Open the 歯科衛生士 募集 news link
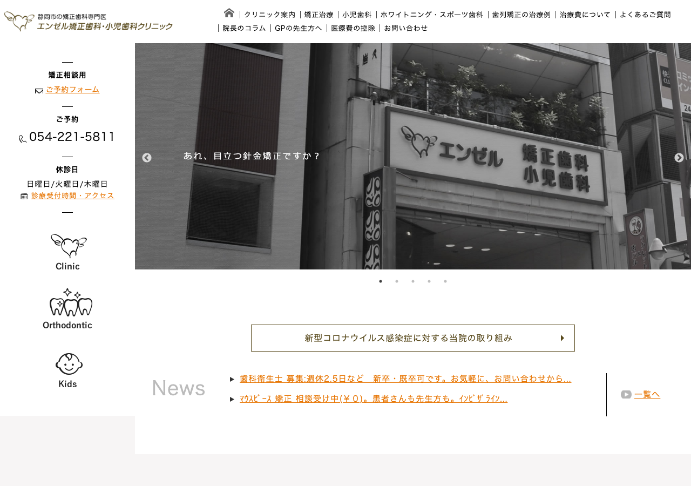 point(405,379)
